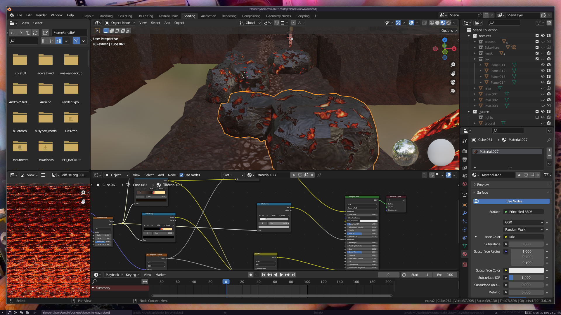The height and width of the screenshot is (315, 561).
Task: Click file browser refresh icon
Action: (x=35, y=33)
